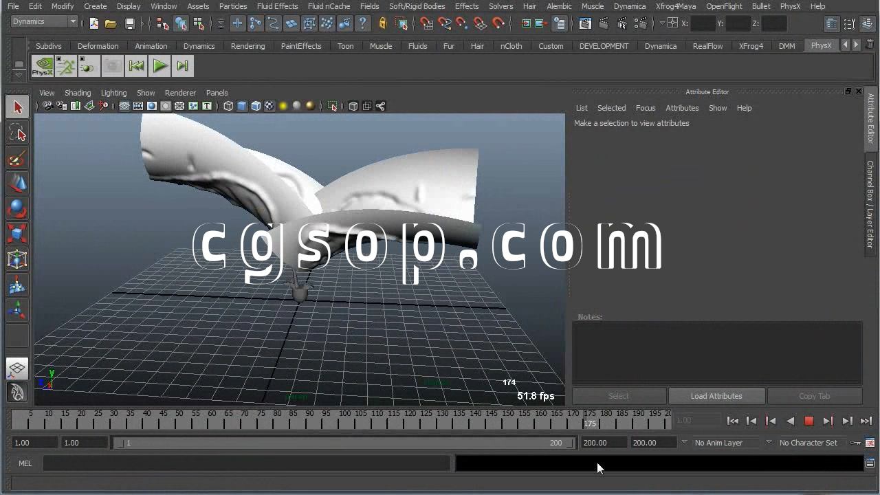
Task: Select the Lasso tool
Action: [x=17, y=133]
